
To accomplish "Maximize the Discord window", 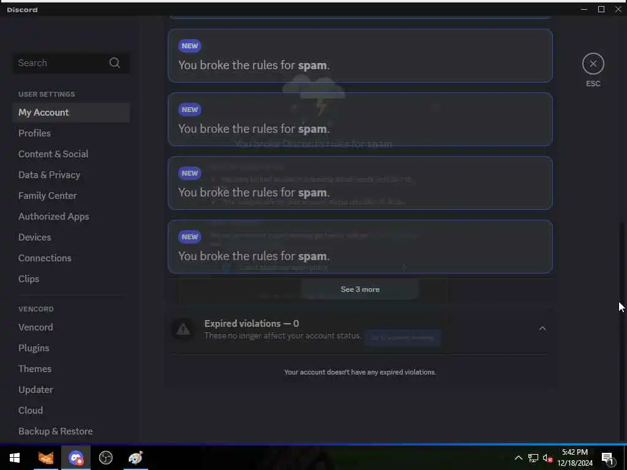I will (601, 9).
